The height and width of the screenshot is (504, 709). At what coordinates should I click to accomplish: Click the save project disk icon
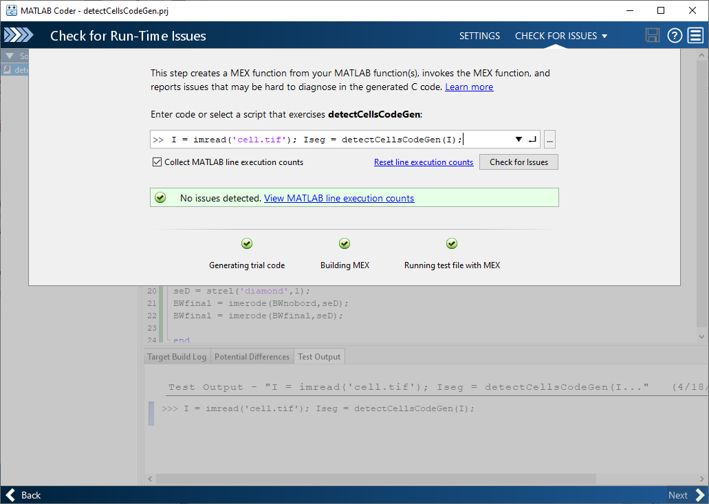tap(652, 35)
